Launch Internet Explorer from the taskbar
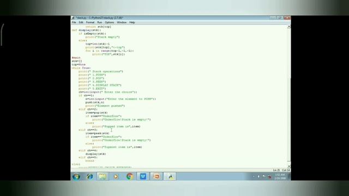The height and width of the screenshot is (196, 349). [x=89, y=176]
